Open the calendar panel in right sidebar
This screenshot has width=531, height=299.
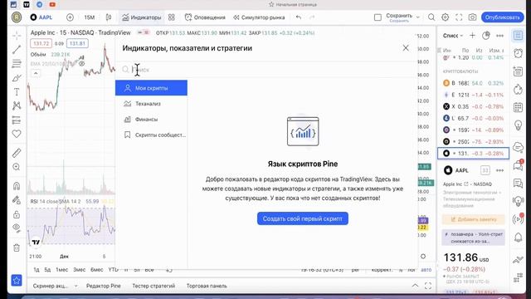(518, 107)
